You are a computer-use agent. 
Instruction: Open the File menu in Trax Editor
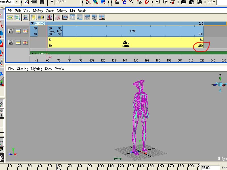[10, 11]
